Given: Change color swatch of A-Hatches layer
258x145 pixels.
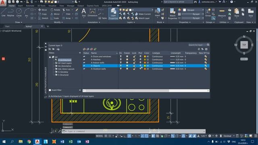Looking at the screenshot, I should (x=145, y=60).
